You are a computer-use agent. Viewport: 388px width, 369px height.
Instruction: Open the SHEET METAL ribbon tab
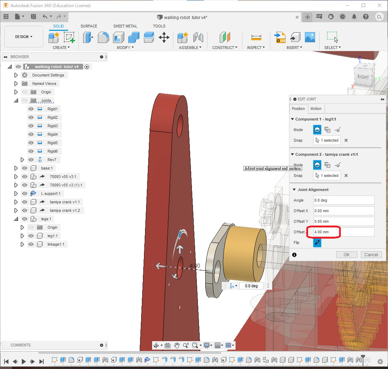(125, 26)
